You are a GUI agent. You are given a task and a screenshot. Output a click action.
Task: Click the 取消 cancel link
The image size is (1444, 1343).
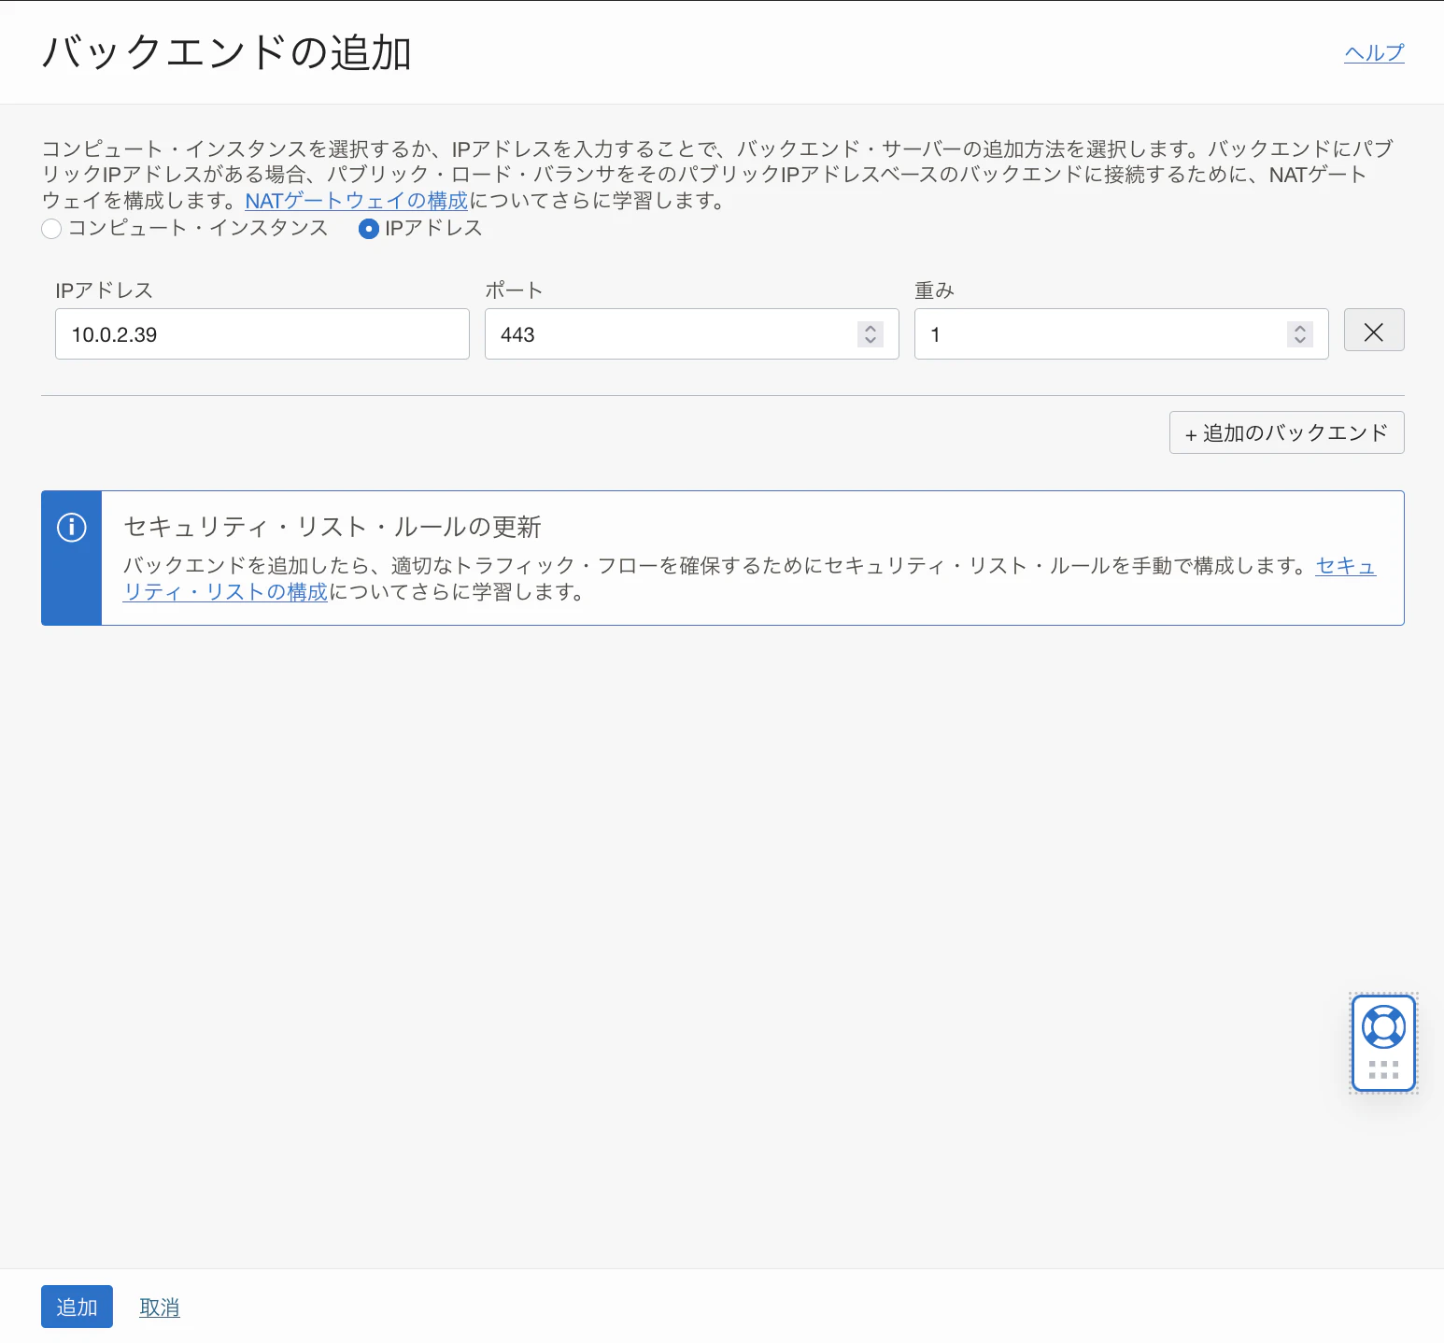coord(160,1308)
